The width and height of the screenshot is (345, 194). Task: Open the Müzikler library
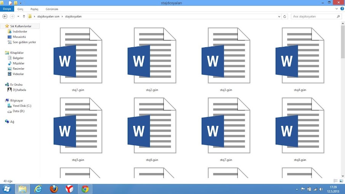point(18,63)
